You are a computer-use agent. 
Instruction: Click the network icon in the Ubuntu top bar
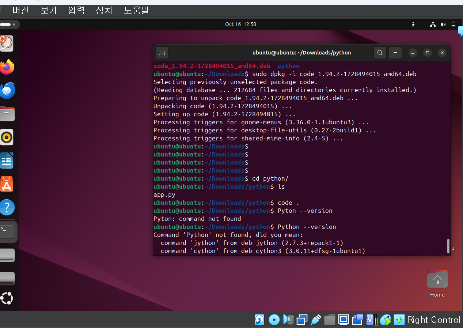point(433,24)
